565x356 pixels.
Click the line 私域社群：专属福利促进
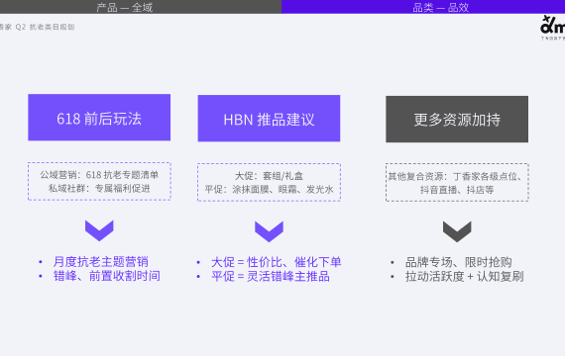click(99, 189)
